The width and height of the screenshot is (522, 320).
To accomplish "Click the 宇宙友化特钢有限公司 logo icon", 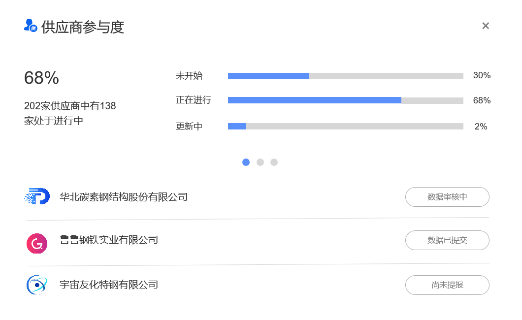I will (37, 285).
